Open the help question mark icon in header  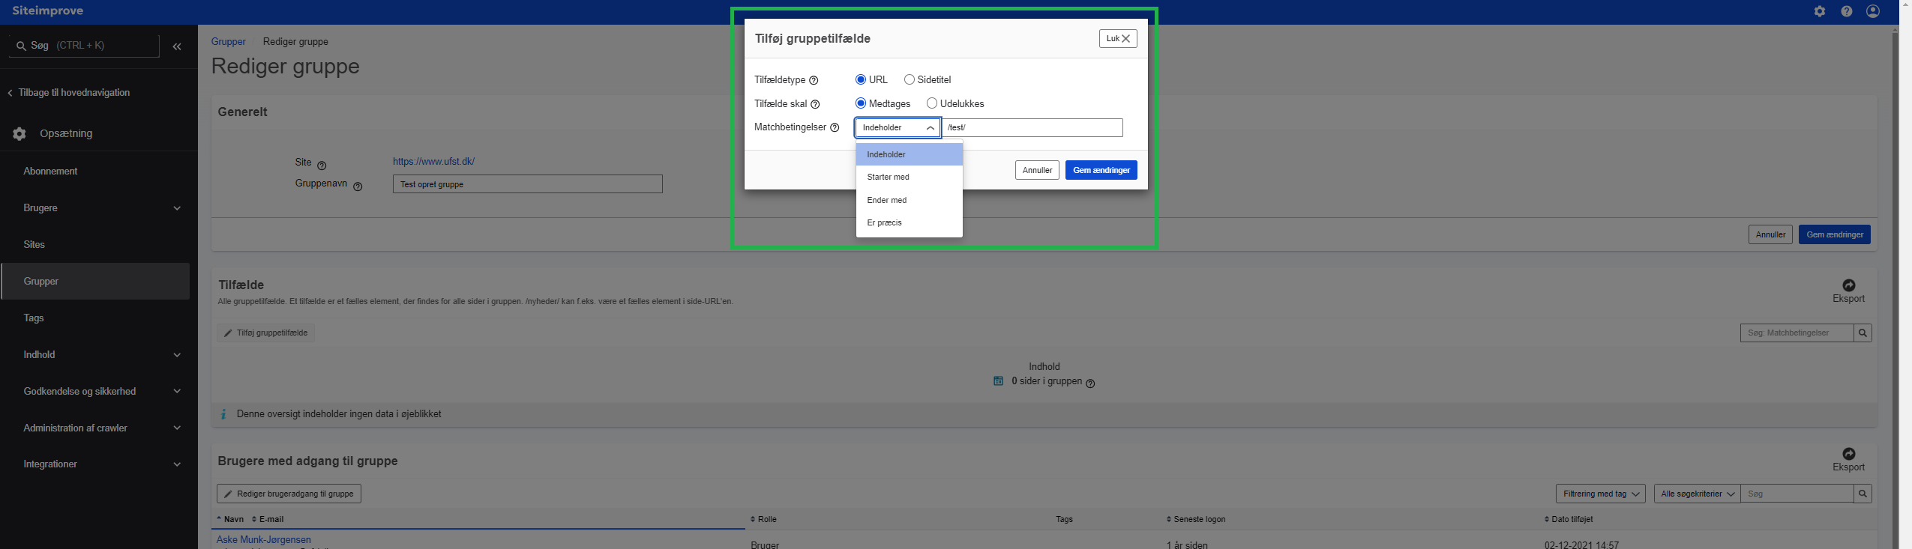click(x=1846, y=11)
